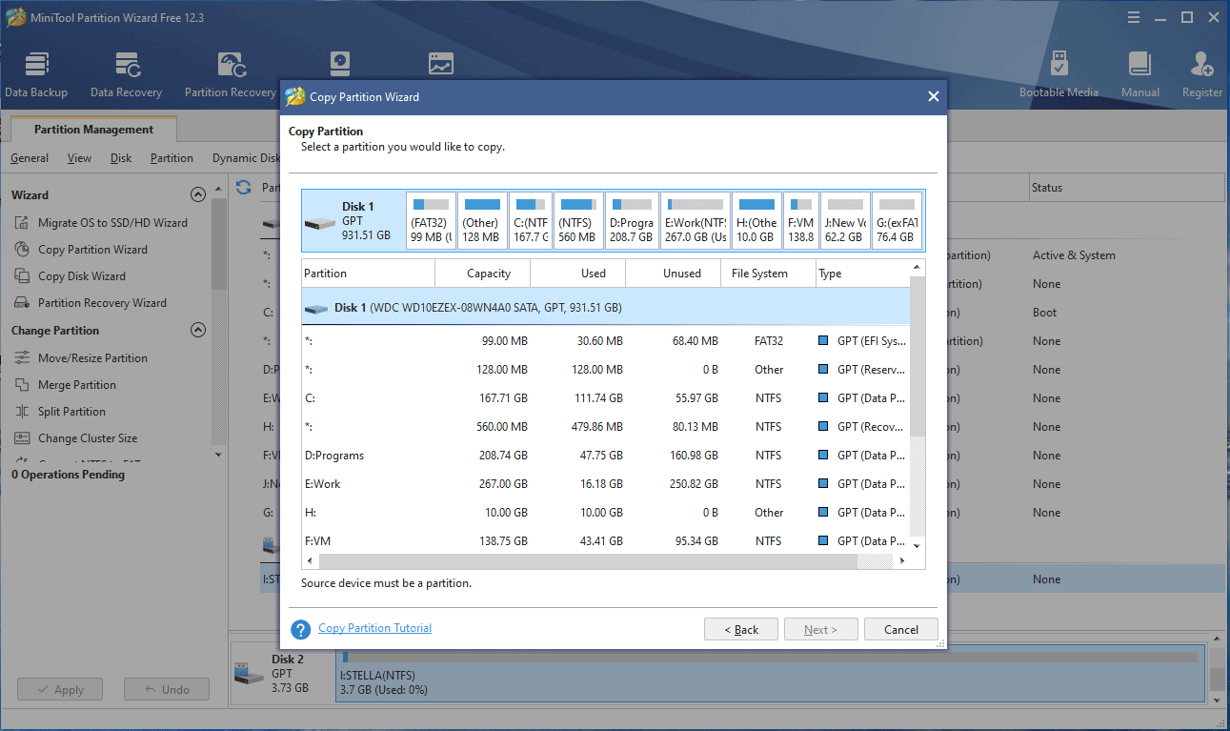Screen dimensions: 1230x731
Task: Click scroll down arrow of partition list
Action: 917,546
